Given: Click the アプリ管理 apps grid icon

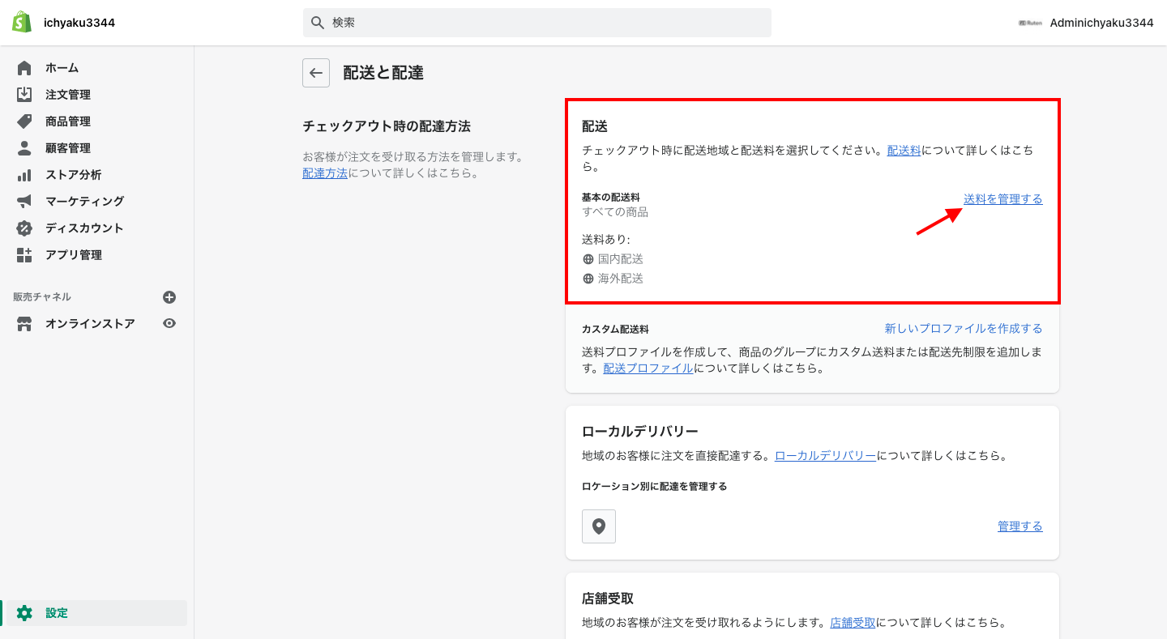Looking at the screenshot, I should click(24, 255).
